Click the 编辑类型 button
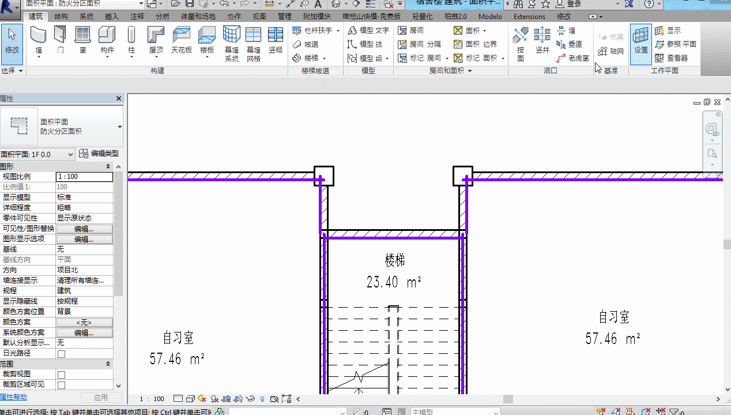 [x=99, y=154]
